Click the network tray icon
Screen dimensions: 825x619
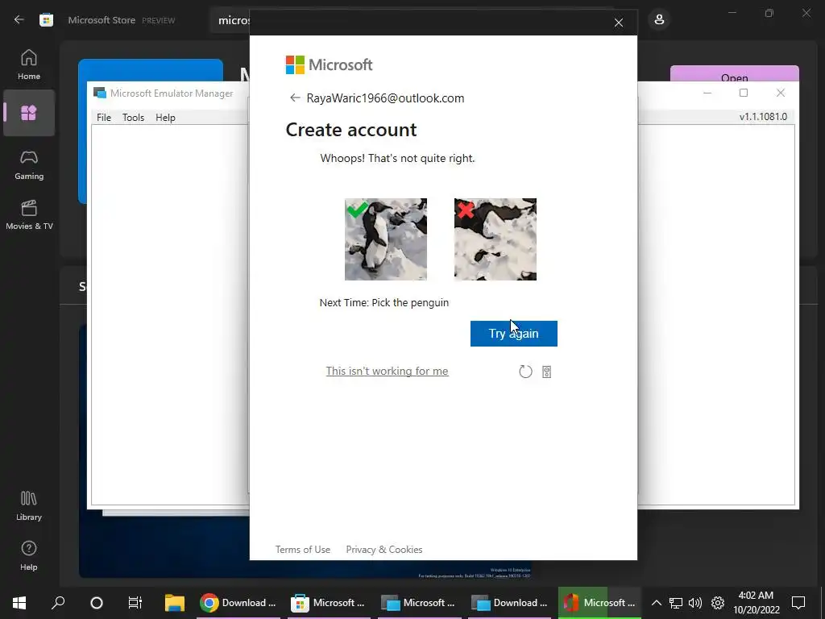click(x=676, y=603)
